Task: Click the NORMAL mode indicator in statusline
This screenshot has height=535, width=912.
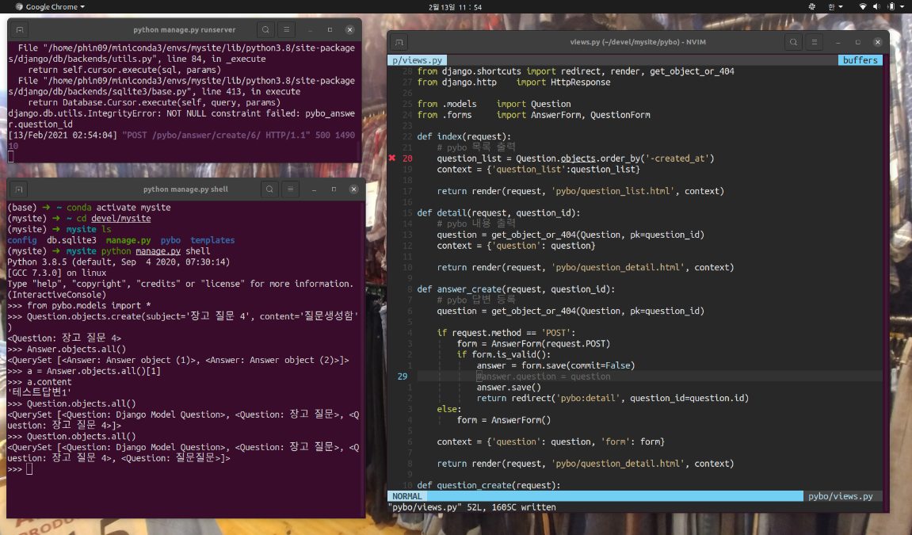Action: (407, 496)
